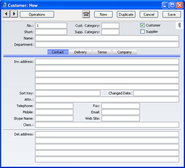Focus the Attn. field
The image size is (185, 168).
[107, 99]
